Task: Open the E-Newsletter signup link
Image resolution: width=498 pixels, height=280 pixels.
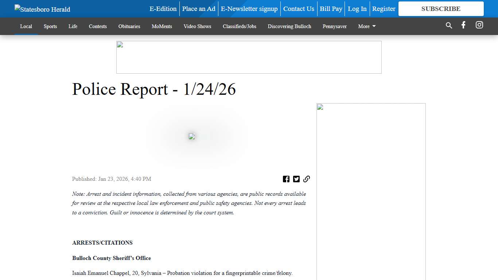Action: tap(249, 9)
